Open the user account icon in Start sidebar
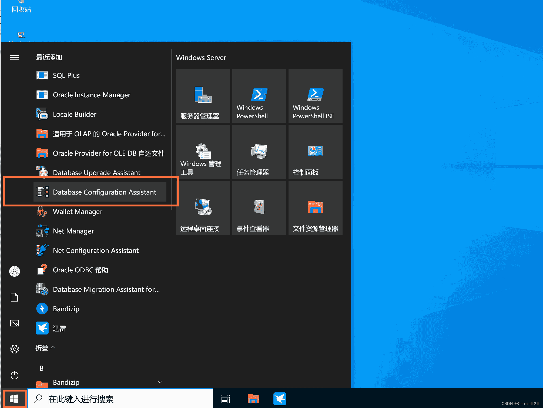The image size is (543, 408). pos(15,271)
